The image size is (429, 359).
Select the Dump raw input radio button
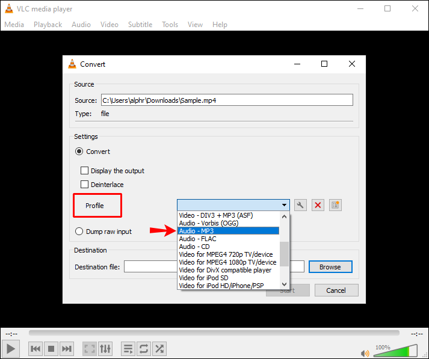point(79,232)
